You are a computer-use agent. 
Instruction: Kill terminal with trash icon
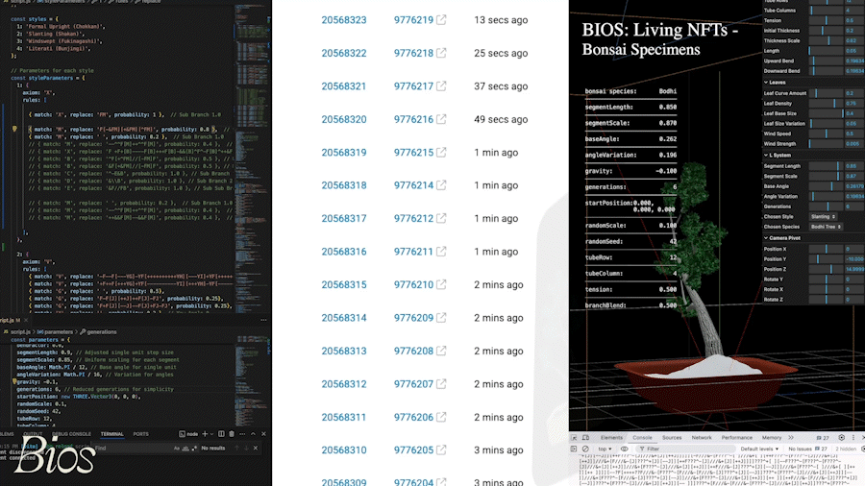(x=232, y=434)
